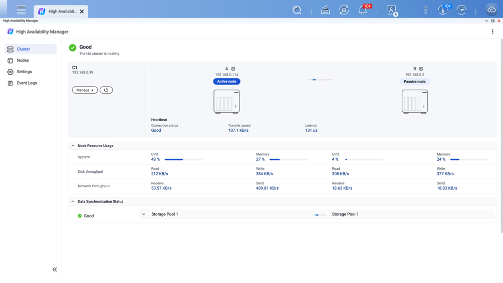Screen dimensions: 503x283
Task: Click the cluster power button icon
Action: click(x=106, y=90)
